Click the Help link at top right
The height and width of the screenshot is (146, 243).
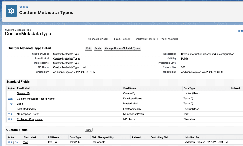[x=239, y=31]
